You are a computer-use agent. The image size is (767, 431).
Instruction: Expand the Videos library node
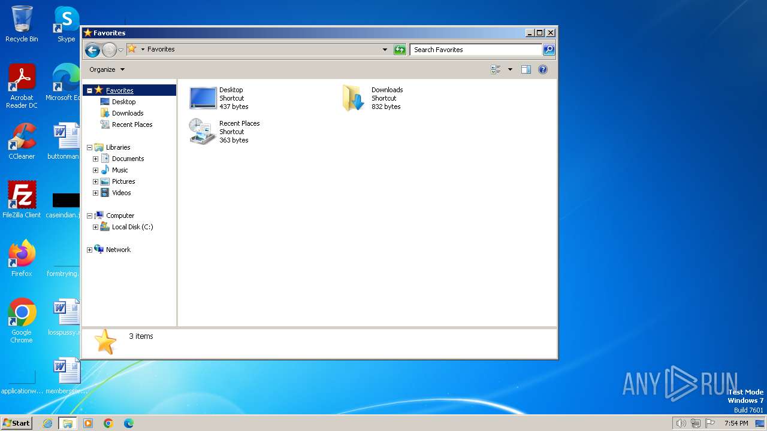[x=95, y=193]
